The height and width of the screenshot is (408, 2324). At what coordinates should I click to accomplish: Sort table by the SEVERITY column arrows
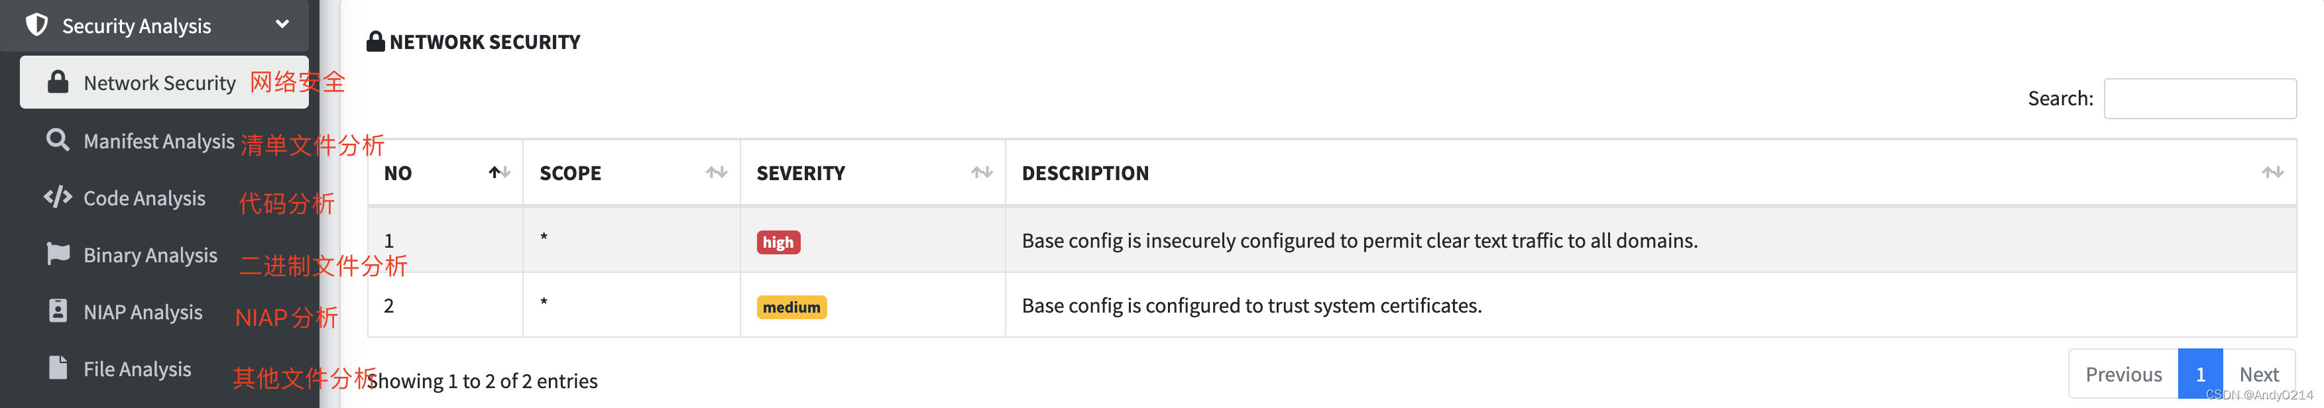coord(982,172)
